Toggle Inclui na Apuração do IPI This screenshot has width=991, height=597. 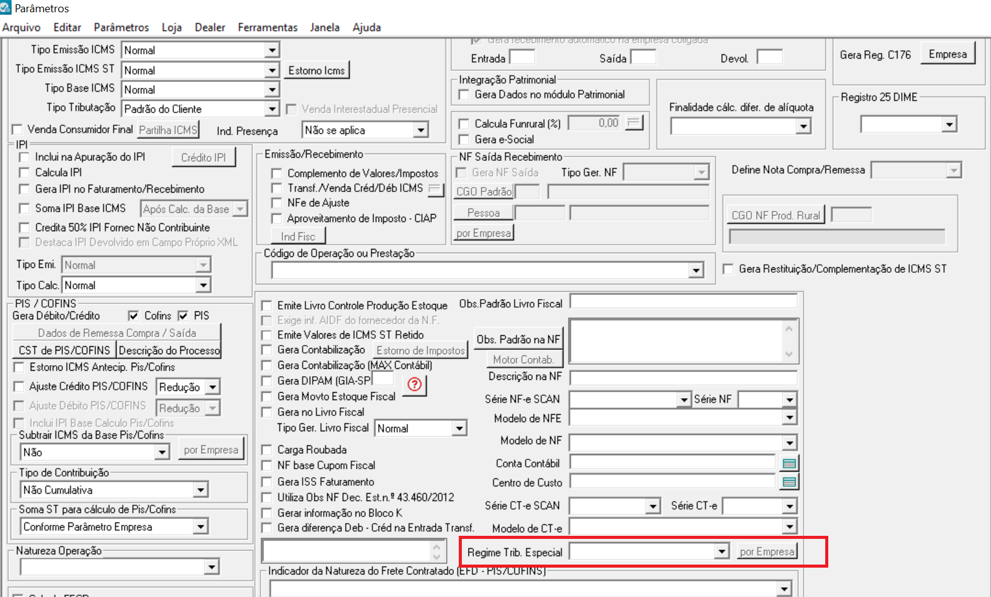coord(24,157)
